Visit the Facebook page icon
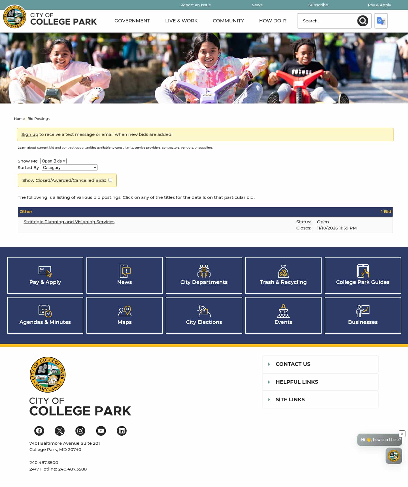408x487 pixels. pyautogui.click(x=39, y=431)
